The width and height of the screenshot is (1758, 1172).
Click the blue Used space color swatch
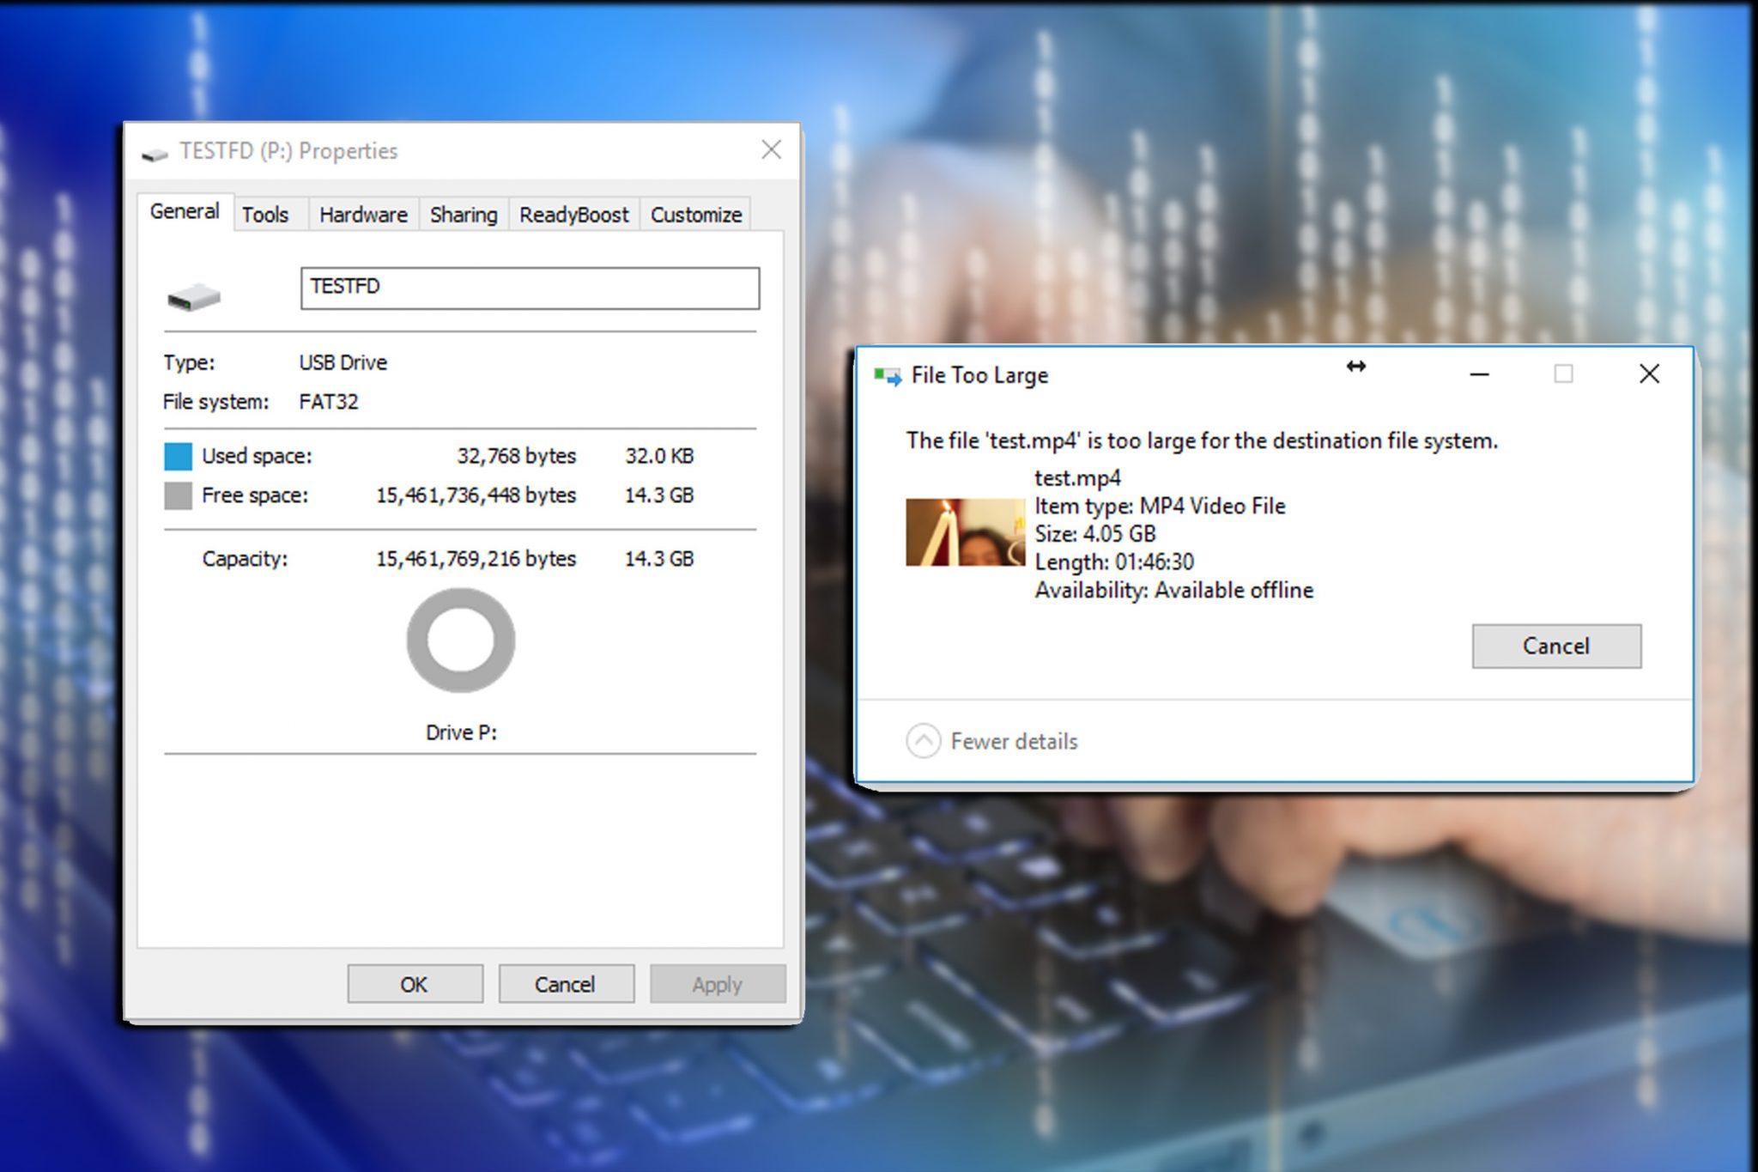pos(178,456)
